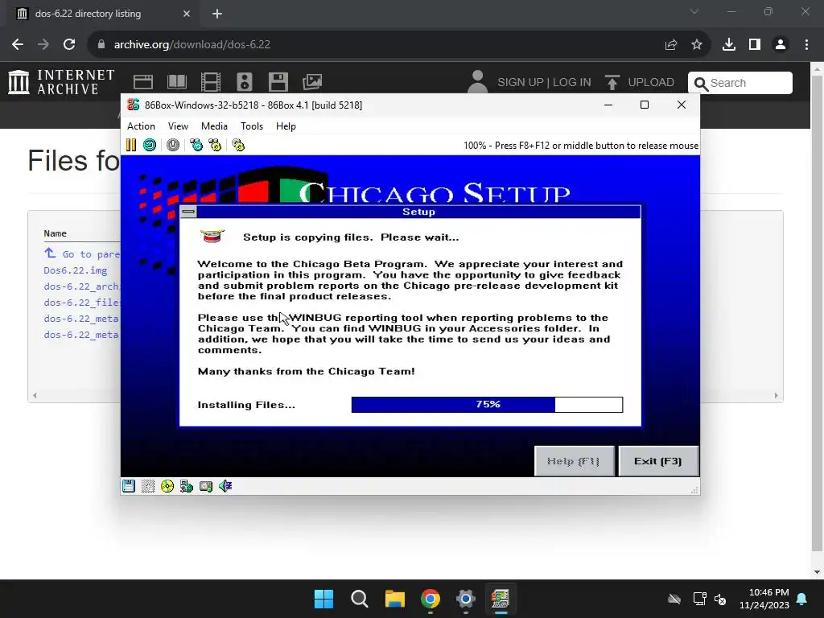The image size is (824, 618).
Task: Click the listing's right scroll arrow
Action: (776, 395)
